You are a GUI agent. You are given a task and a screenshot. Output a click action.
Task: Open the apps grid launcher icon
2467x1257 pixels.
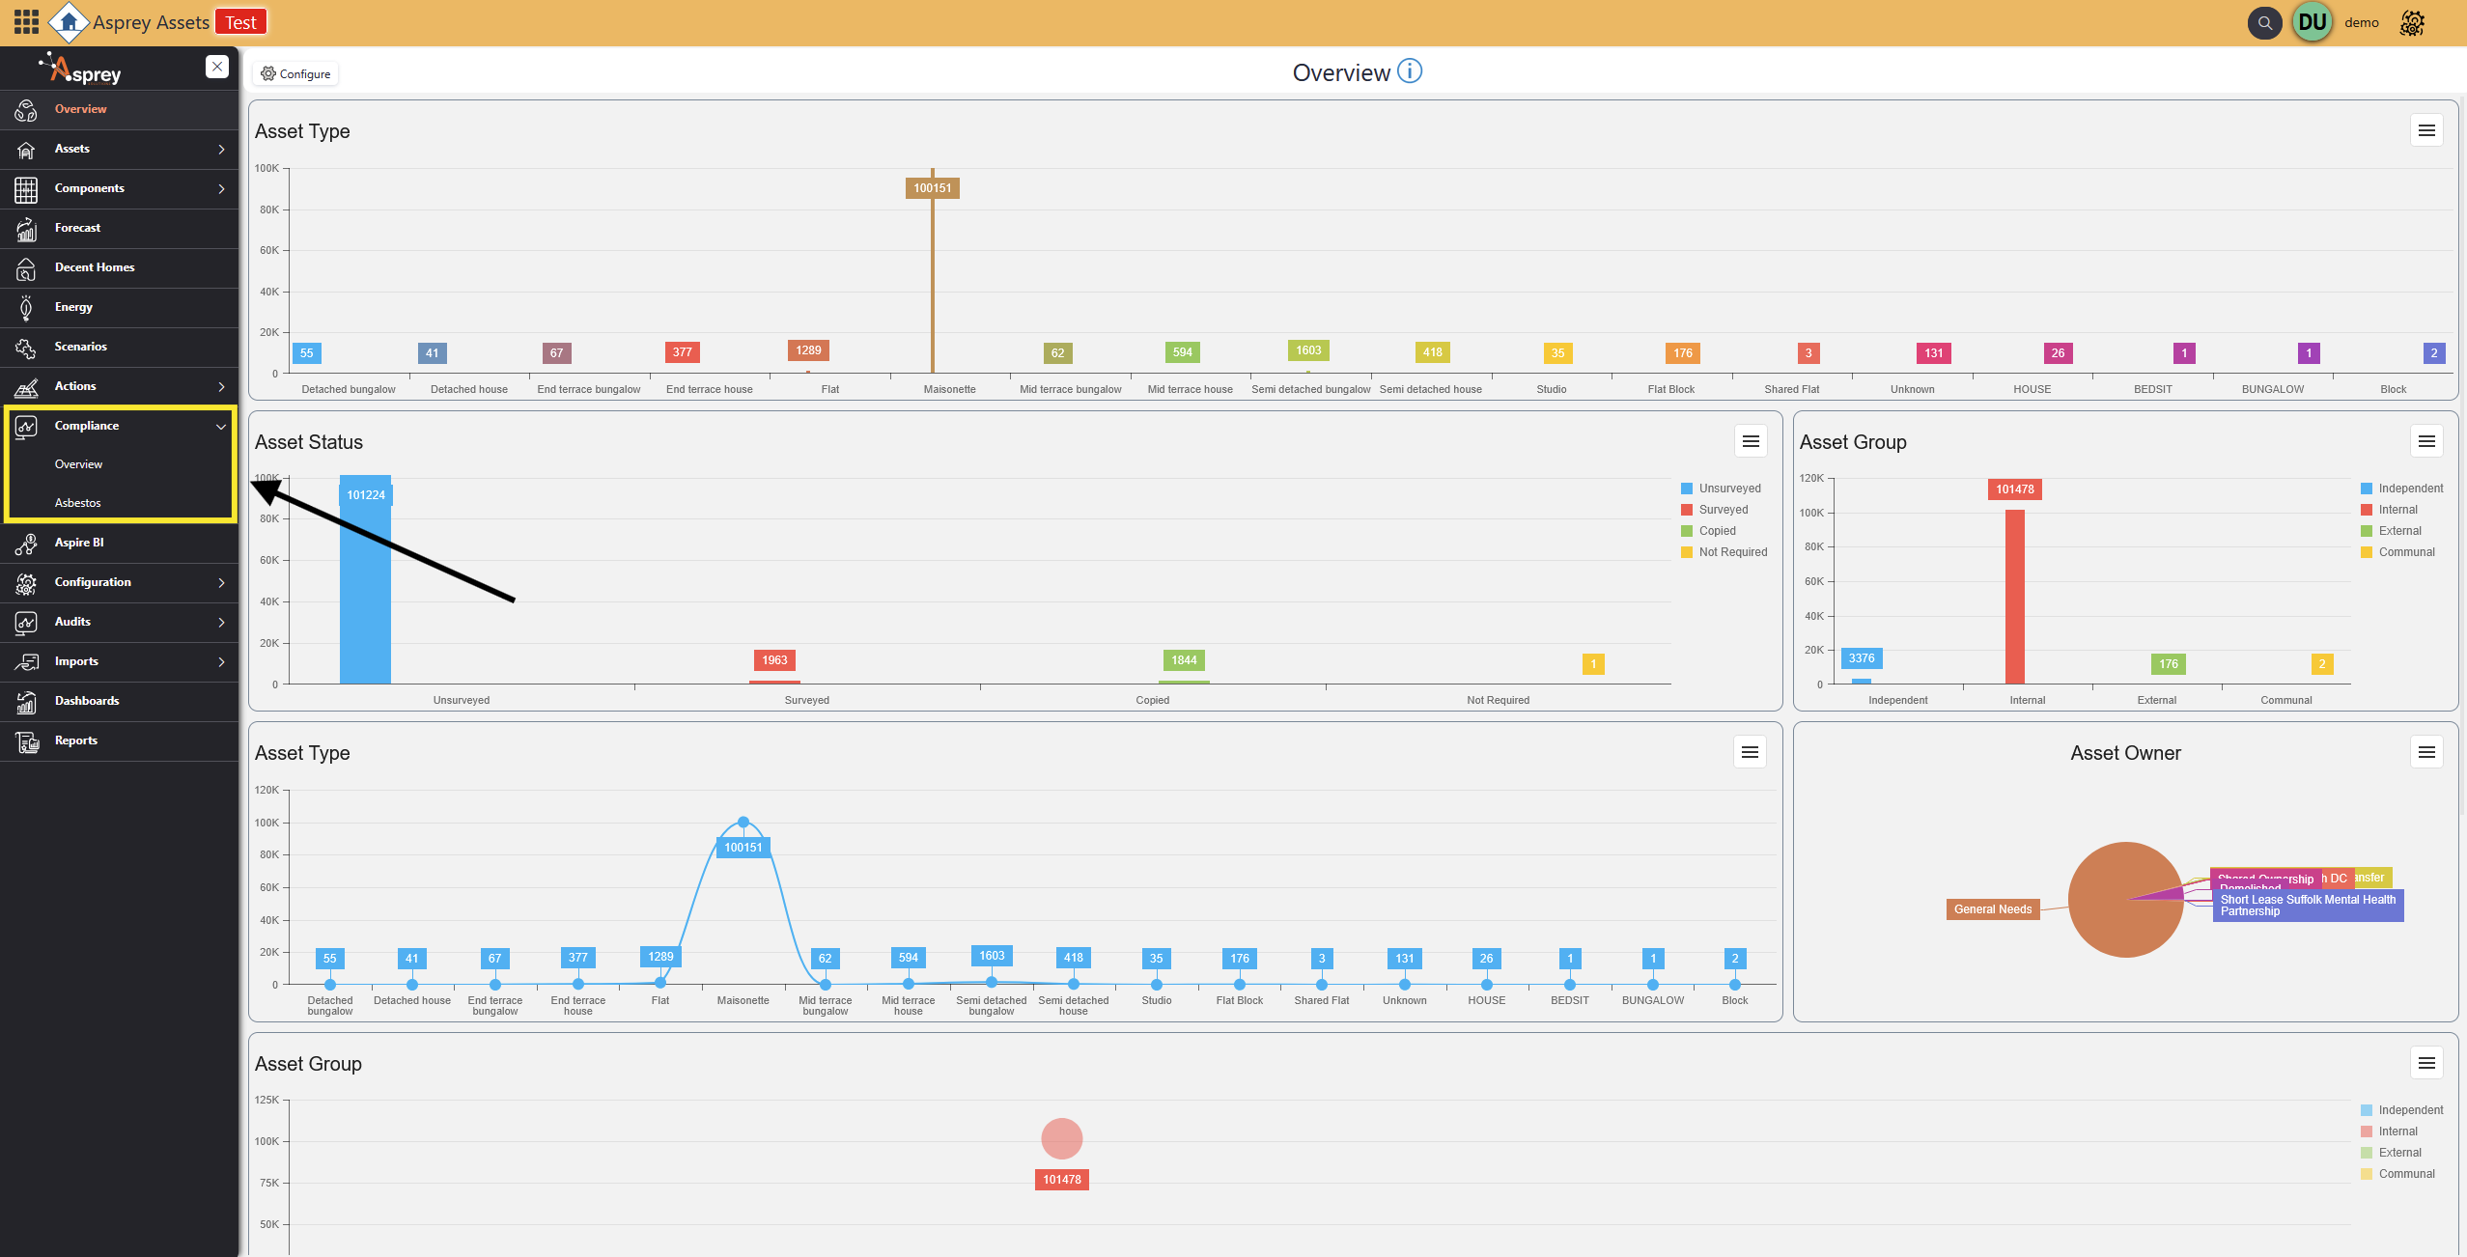point(26,22)
